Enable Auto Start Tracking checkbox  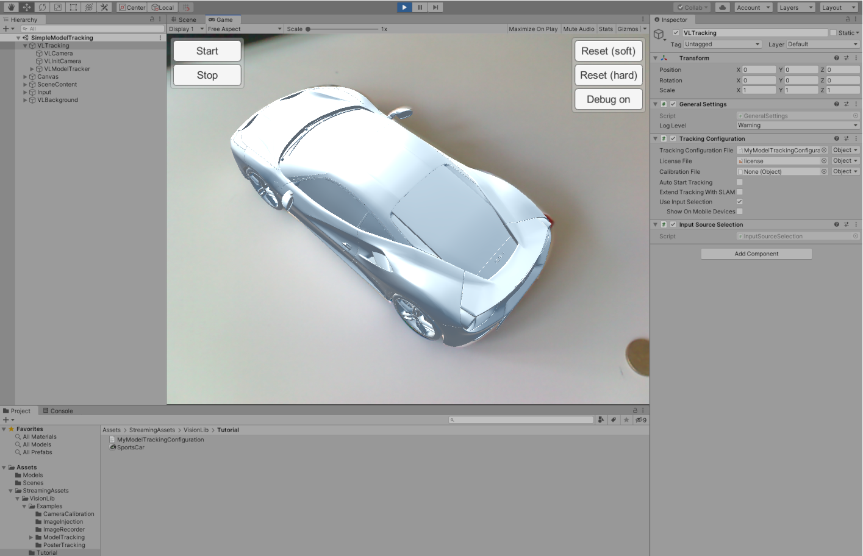739,182
